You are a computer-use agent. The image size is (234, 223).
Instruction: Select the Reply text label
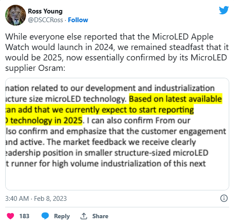click(62, 216)
